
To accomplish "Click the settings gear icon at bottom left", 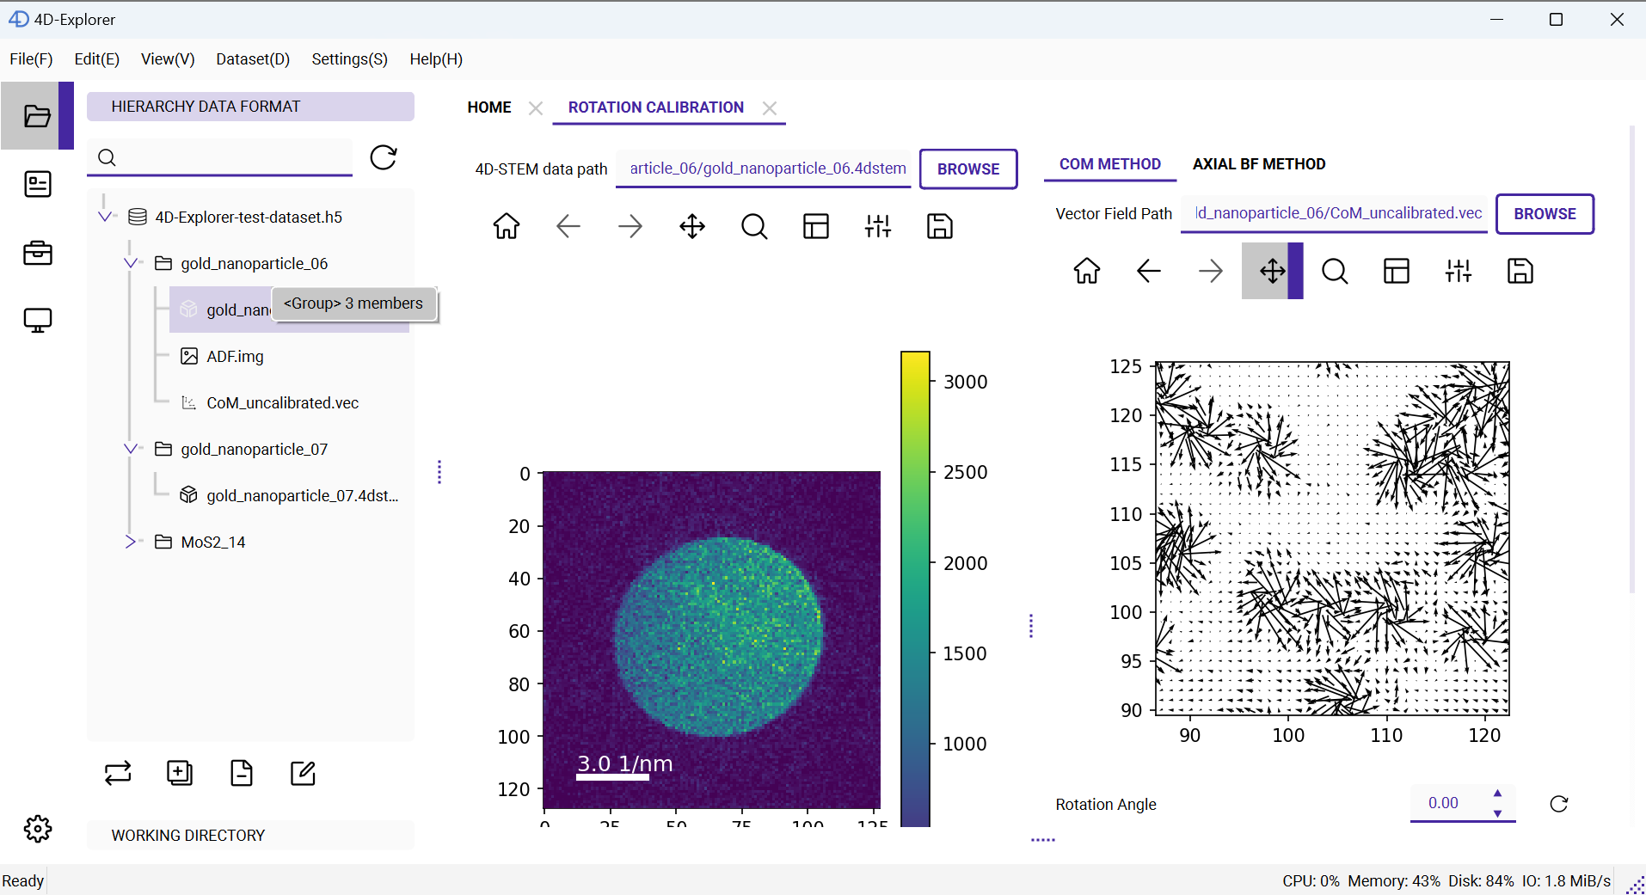I will 37,829.
